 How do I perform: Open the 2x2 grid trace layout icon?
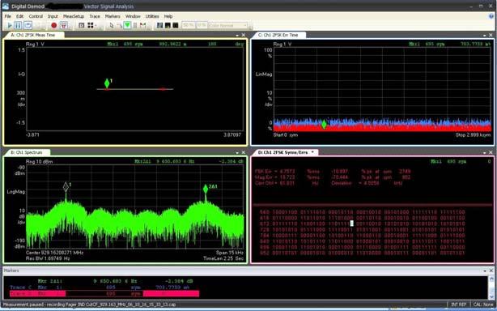pyautogui.click(x=91, y=25)
